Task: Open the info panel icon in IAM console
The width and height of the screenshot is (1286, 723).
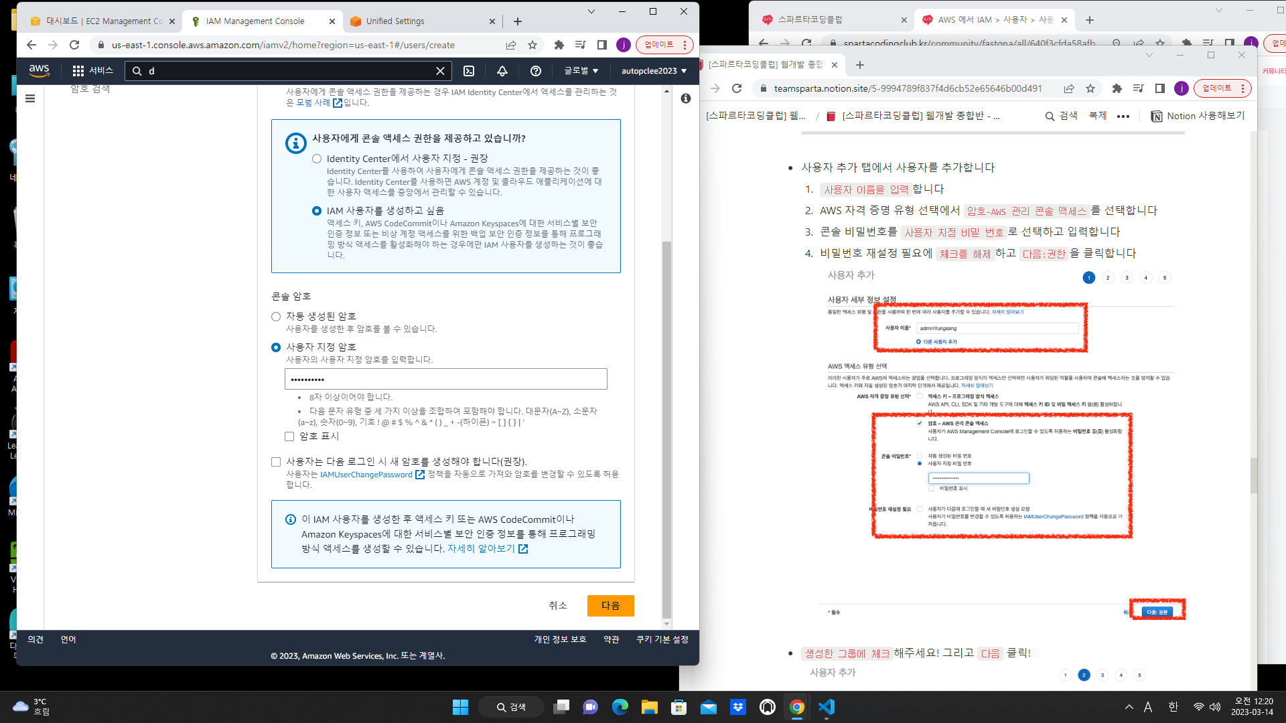Action: pyautogui.click(x=686, y=98)
